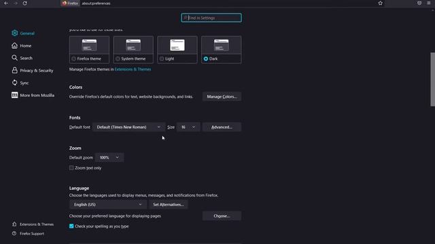Viewport: 435px width, 244px height.
Task: Select the Light radio button
Action: point(162,59)
